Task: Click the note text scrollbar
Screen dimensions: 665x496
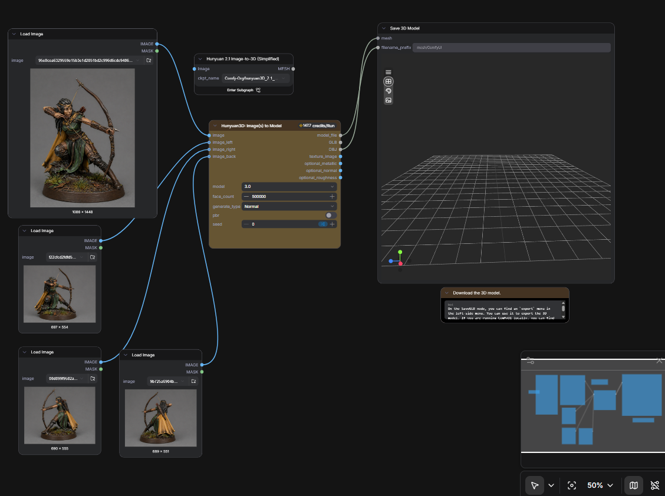Action: [x=563, y=309]
